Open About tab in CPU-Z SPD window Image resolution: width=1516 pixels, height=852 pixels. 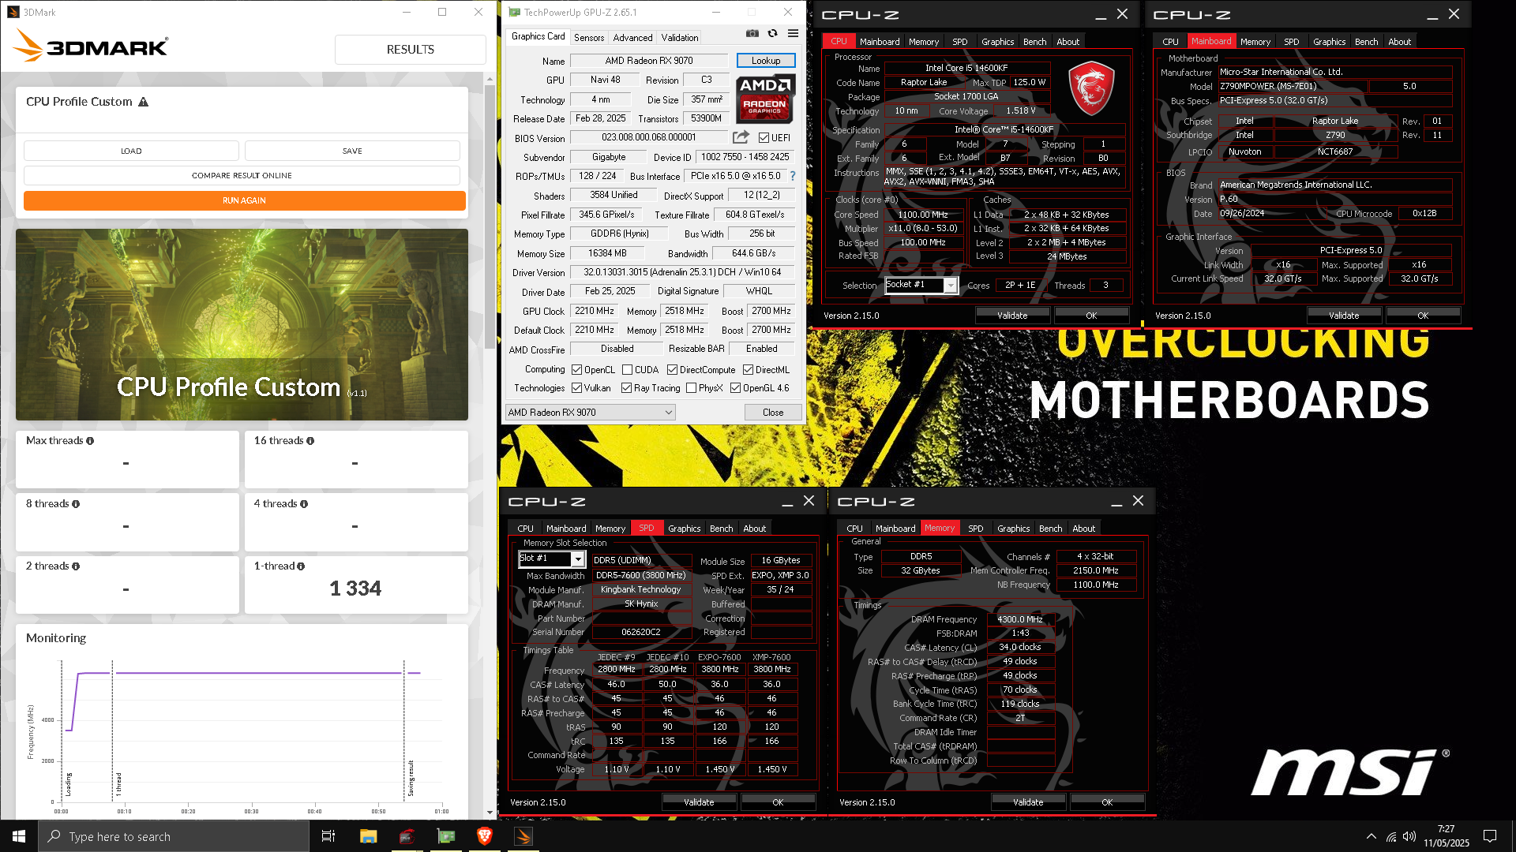coord(755,529)
